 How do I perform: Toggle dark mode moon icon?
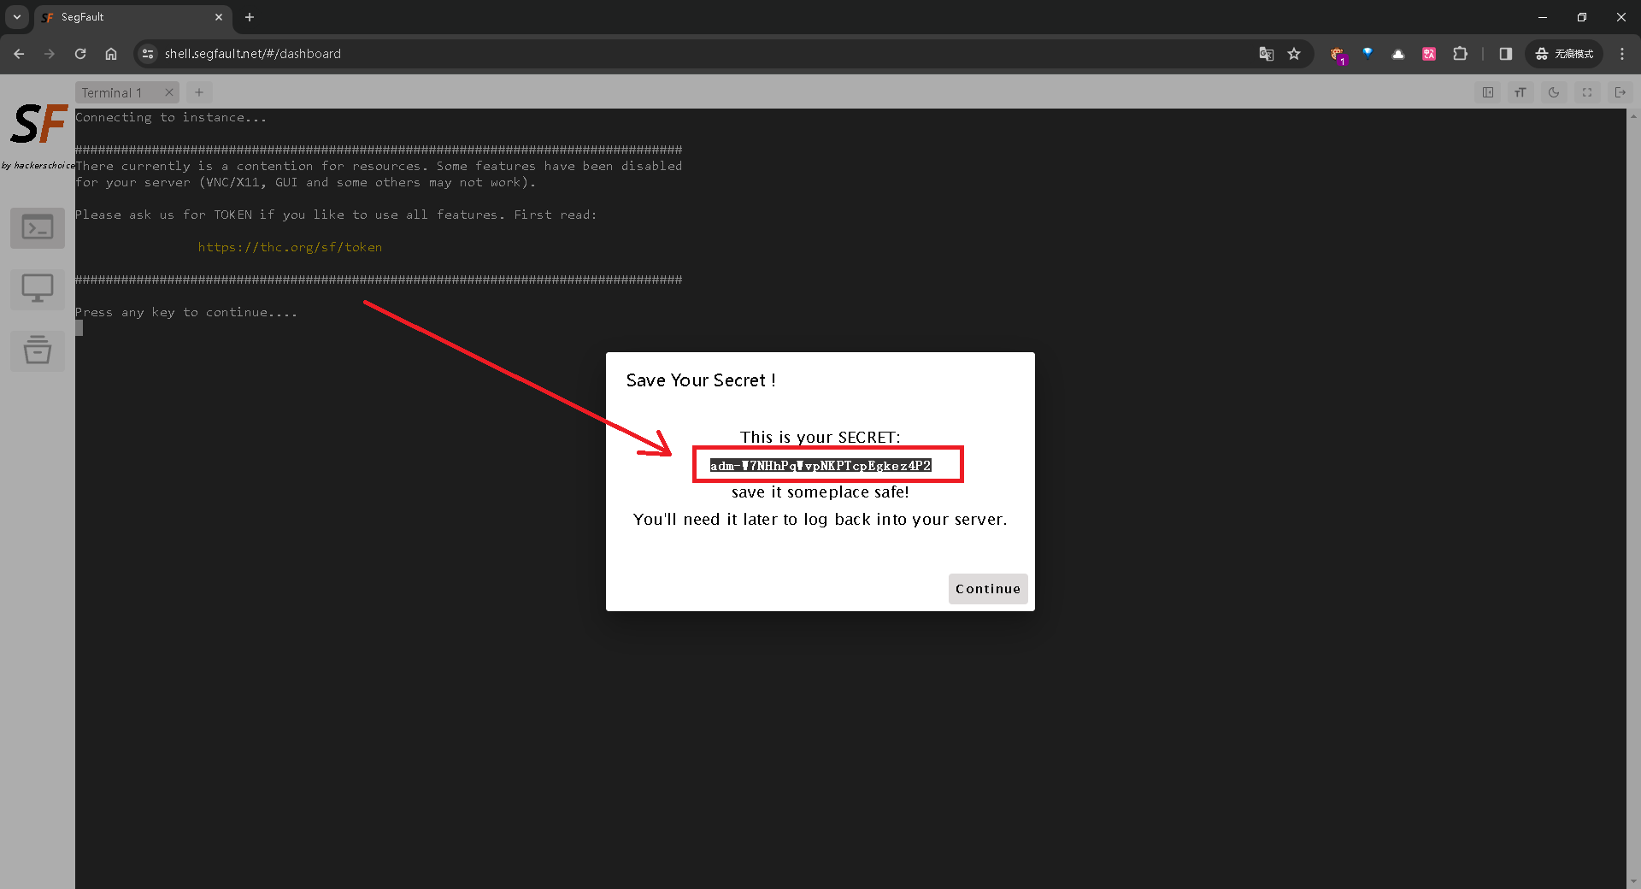pyautogui.click(x=1554, y=92)
